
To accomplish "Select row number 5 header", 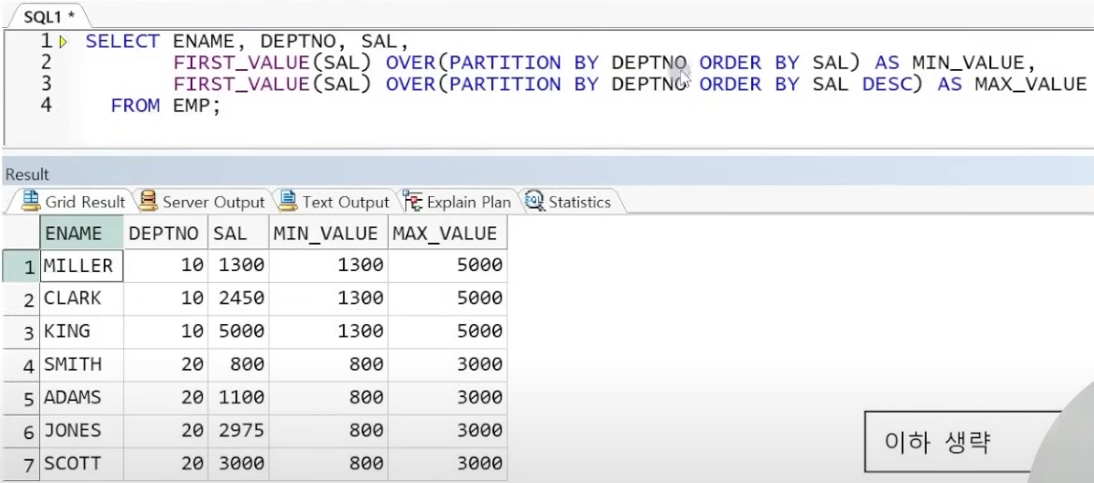I will 21,399.
